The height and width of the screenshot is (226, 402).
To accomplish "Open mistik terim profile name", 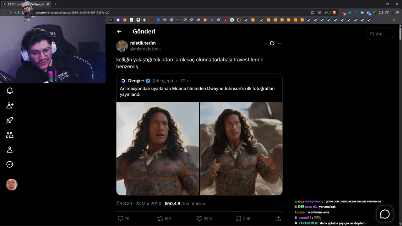I will (143, 43).
